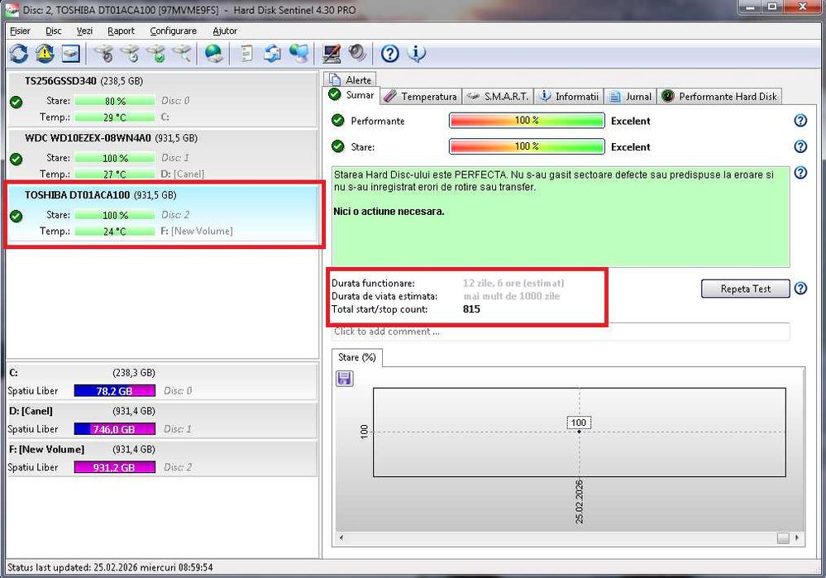Click the C: 78,2 GB free space bar
Screen dimensions: 826x578
115,390
